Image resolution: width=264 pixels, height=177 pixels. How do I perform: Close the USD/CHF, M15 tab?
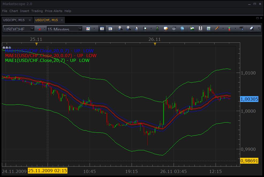tap(62, 20)
